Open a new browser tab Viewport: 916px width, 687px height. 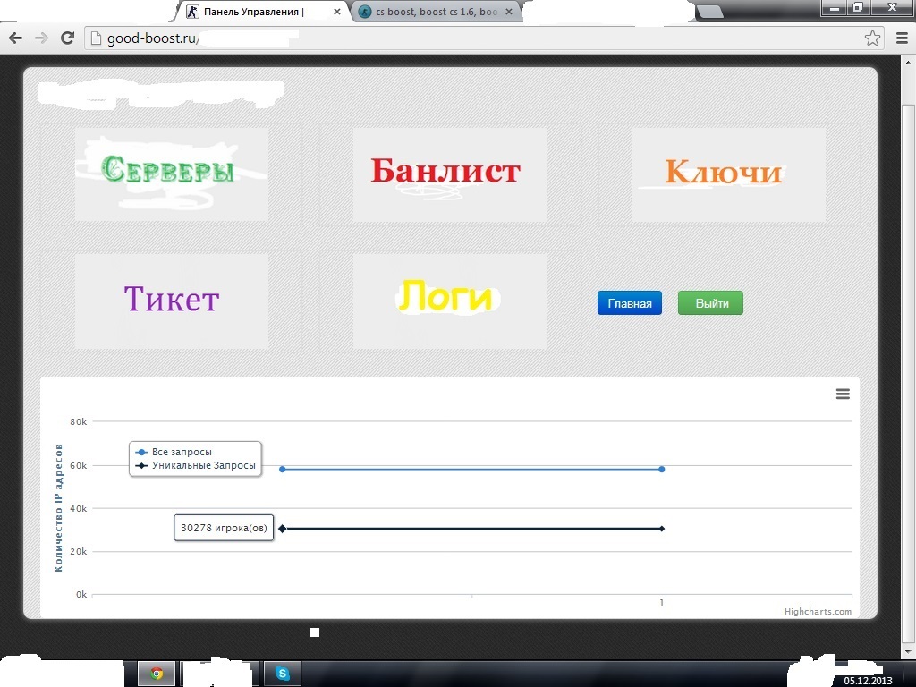pyautogui.click(x=709, y=12)
